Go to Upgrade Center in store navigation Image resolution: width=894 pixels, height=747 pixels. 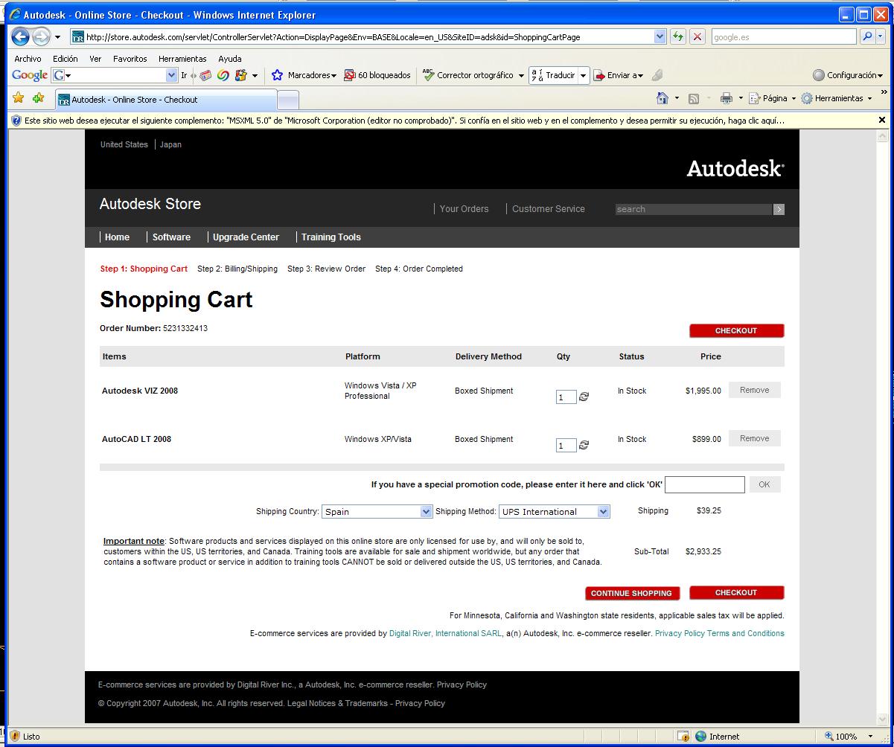[246, 237]
